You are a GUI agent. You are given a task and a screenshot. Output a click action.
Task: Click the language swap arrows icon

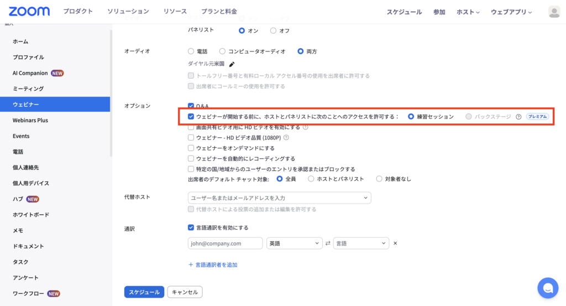[x=328, y=243]
